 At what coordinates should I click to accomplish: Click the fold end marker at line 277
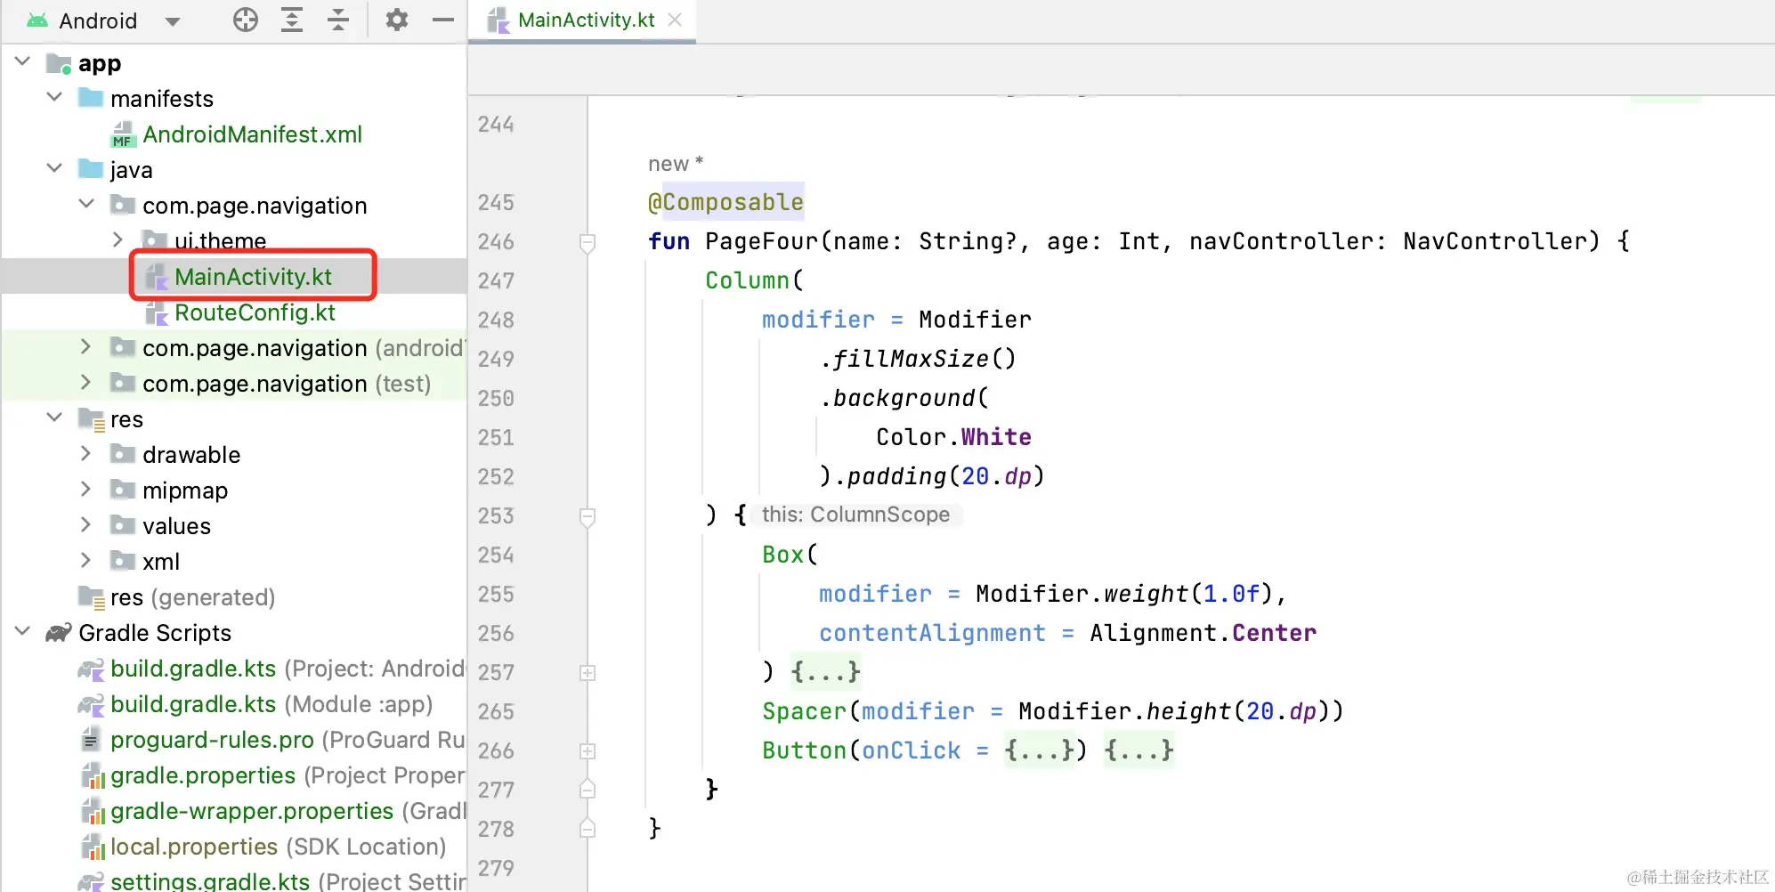point(588,789)
